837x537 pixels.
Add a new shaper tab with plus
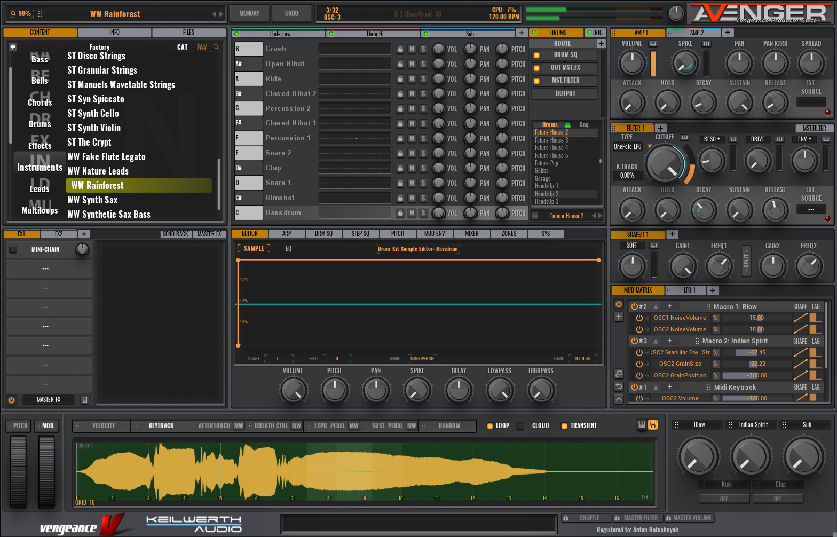point(673,234)
